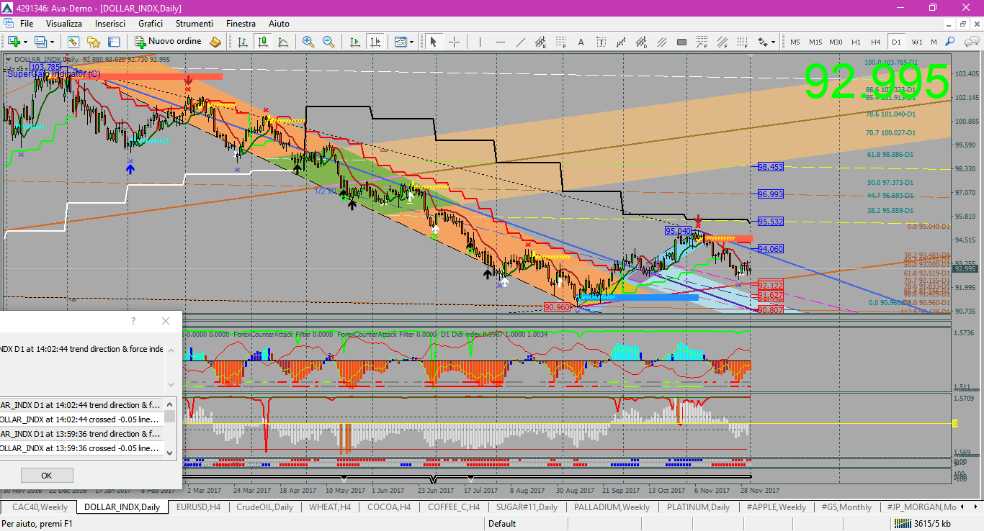Viewport: 984px width, 531px height.
Task: Switch to the CAC40,Weekly chart tab
Action: pyautogui.click(x=40, y=507)
